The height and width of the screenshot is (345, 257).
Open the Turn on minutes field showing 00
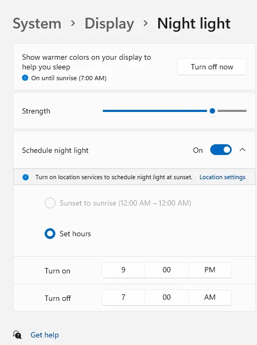(x=167, y=270)
